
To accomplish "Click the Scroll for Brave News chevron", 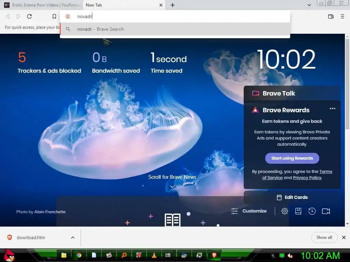I will pyautogui.click(x=172, y=187).
